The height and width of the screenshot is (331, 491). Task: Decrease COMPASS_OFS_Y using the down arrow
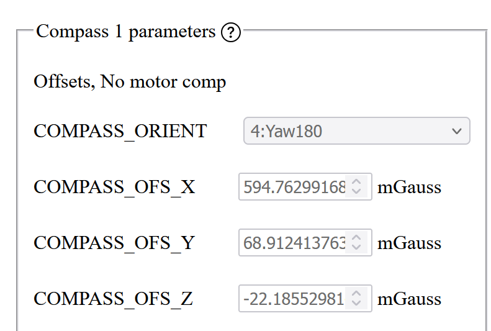tap(356, 248)
